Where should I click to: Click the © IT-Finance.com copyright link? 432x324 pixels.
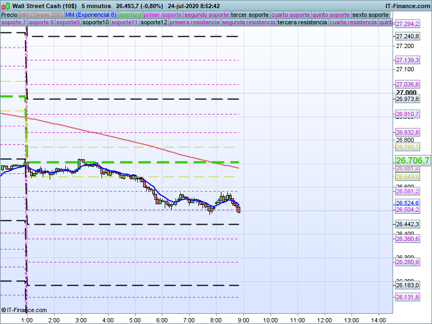coord(24,310)
